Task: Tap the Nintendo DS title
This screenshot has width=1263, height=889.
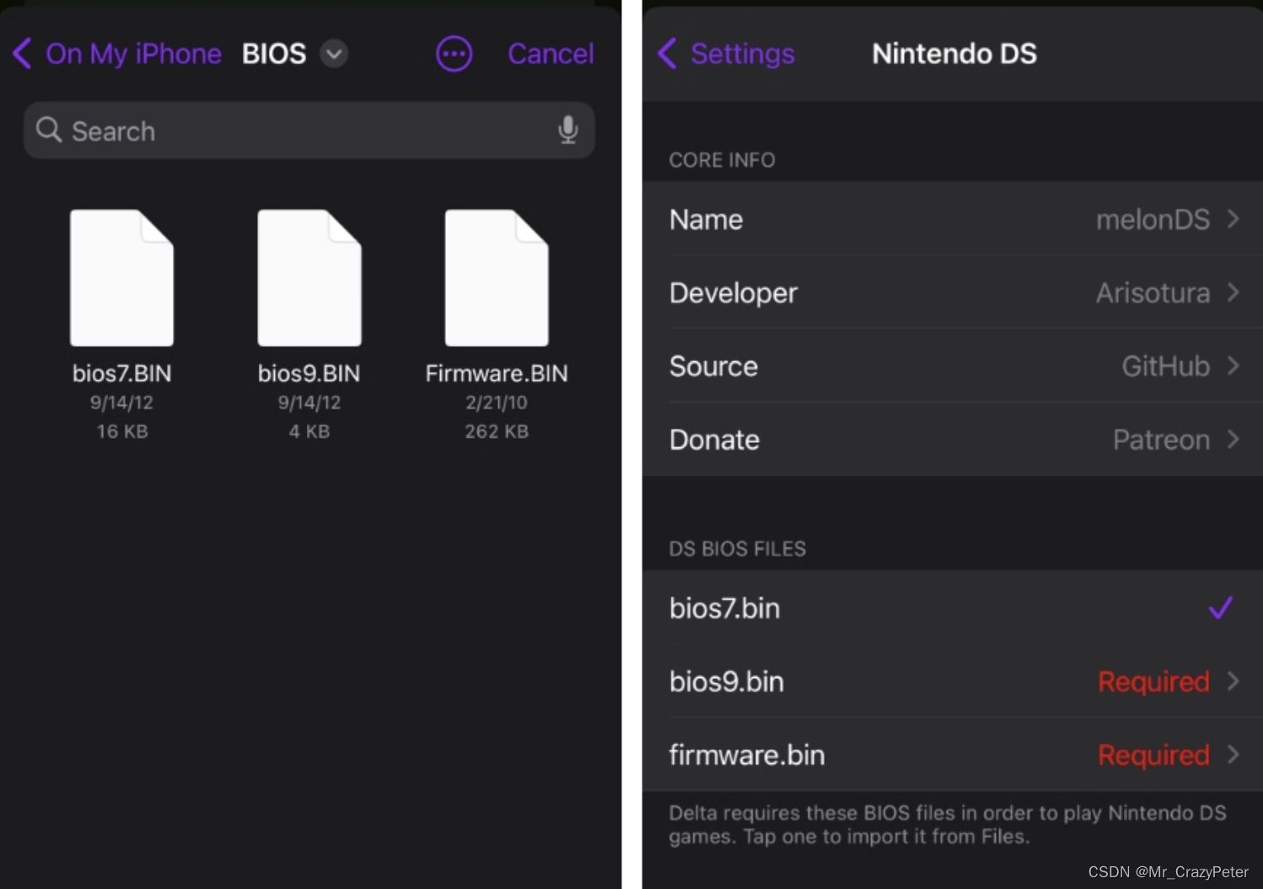Action: (x=954, y=54)
